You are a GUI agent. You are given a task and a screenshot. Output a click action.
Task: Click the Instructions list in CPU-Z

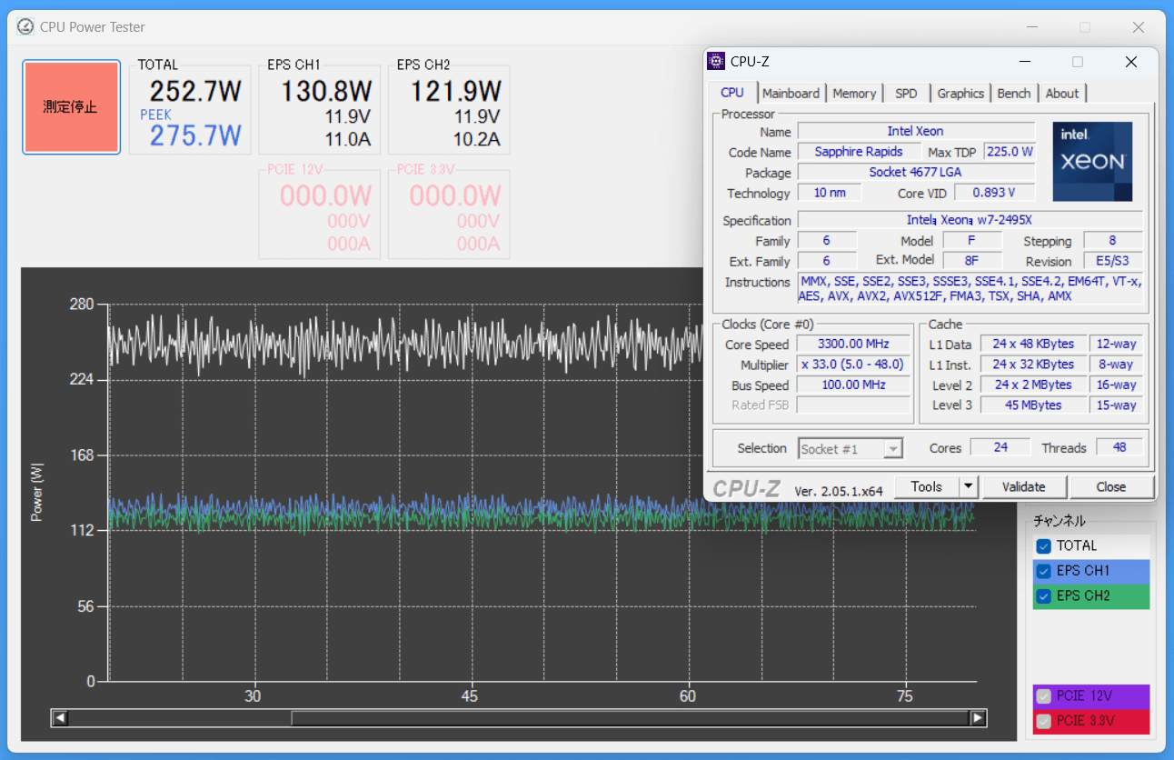click(970, 288)
